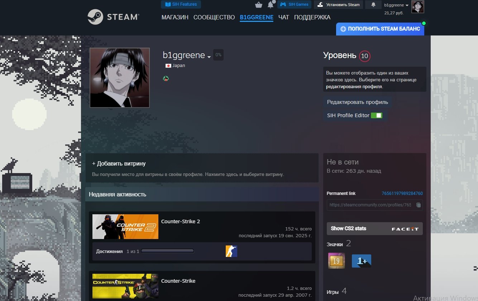Expand name history arrow beside b1ggreene

209,57
